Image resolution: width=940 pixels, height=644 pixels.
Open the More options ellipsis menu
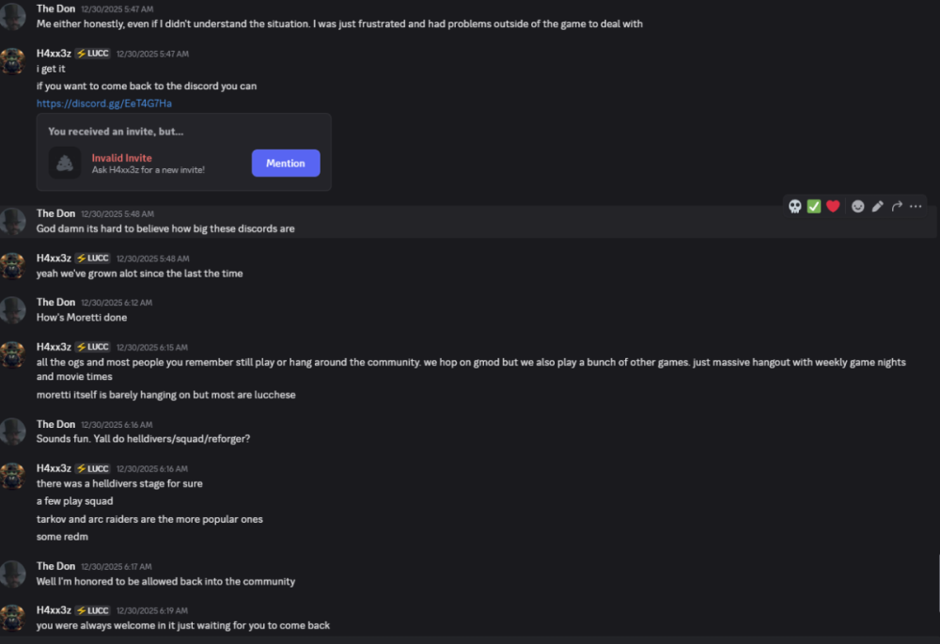click(916, 206)
